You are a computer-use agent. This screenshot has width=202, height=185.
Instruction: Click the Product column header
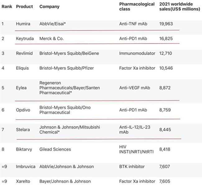(x=25, y=7)
